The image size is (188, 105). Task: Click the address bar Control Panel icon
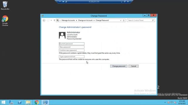(58, 20)
